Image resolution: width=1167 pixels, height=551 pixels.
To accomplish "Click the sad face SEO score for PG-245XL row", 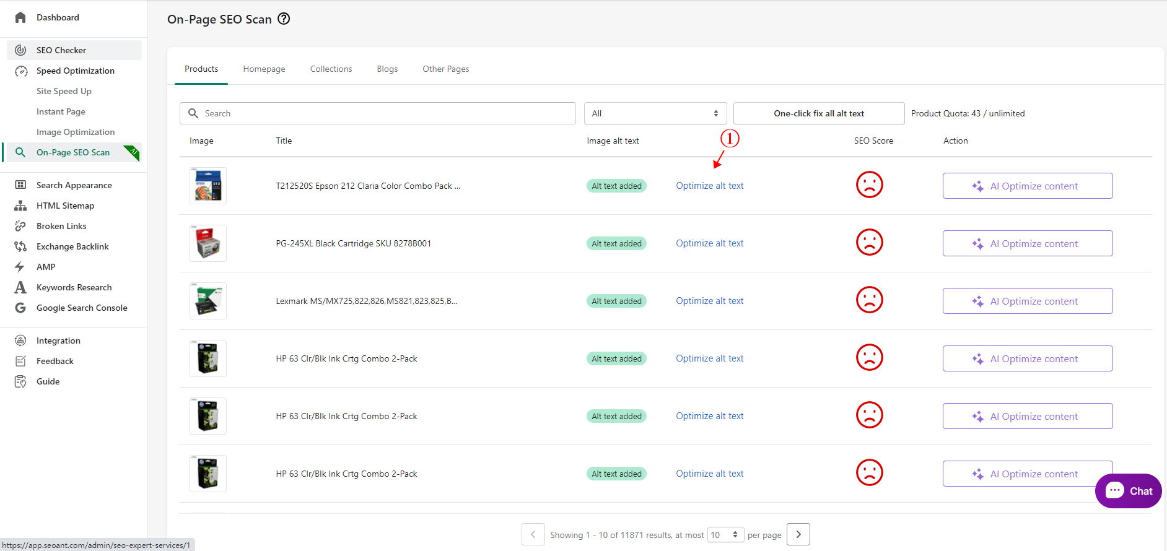I will tap(869, 242).
